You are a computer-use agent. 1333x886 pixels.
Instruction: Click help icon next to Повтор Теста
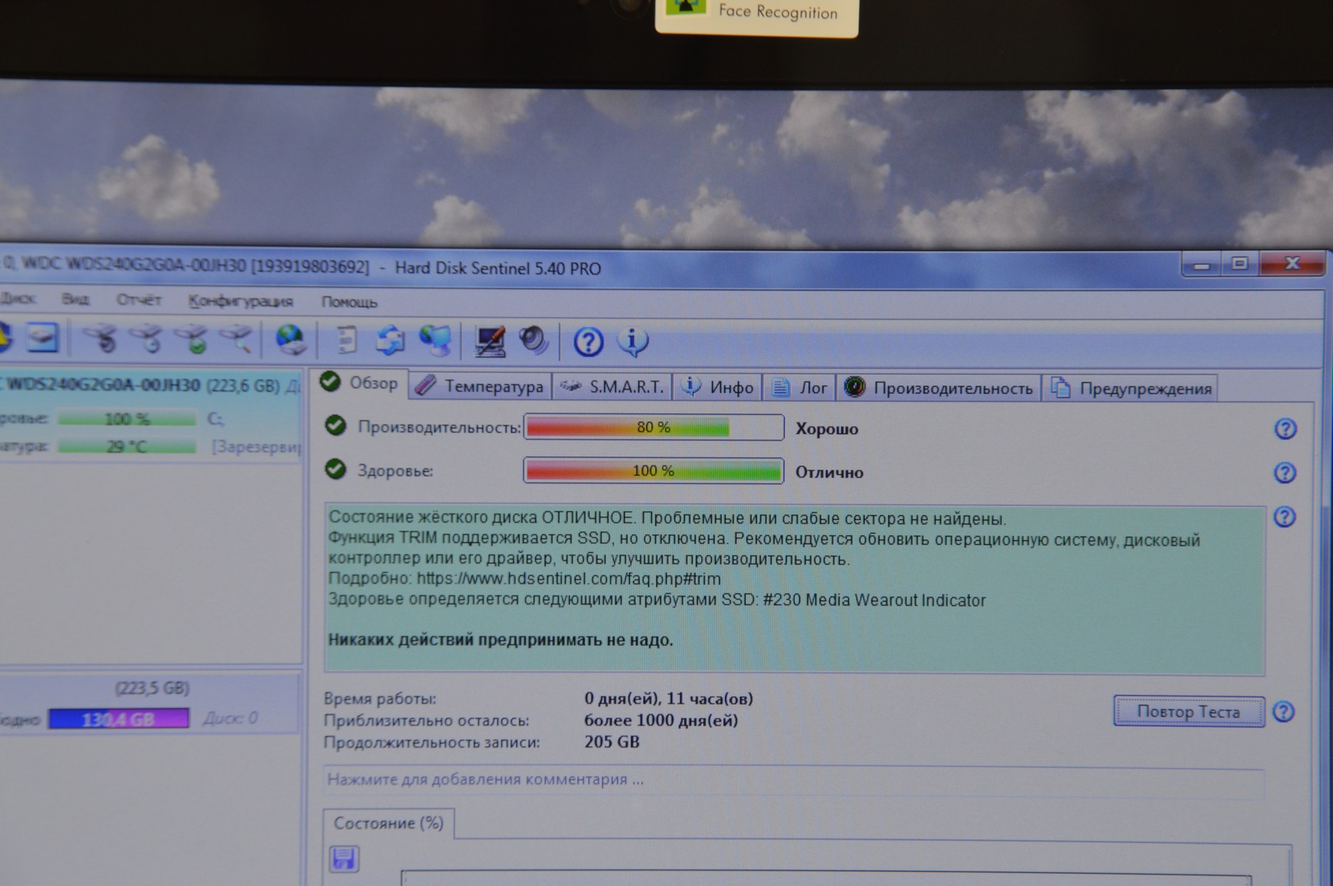click(x=1284, y=712)
